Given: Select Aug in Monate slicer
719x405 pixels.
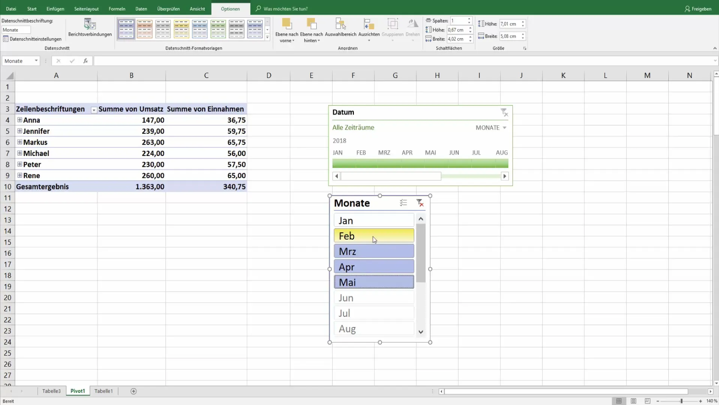Looking at the screenshot, I should (374, 328).
